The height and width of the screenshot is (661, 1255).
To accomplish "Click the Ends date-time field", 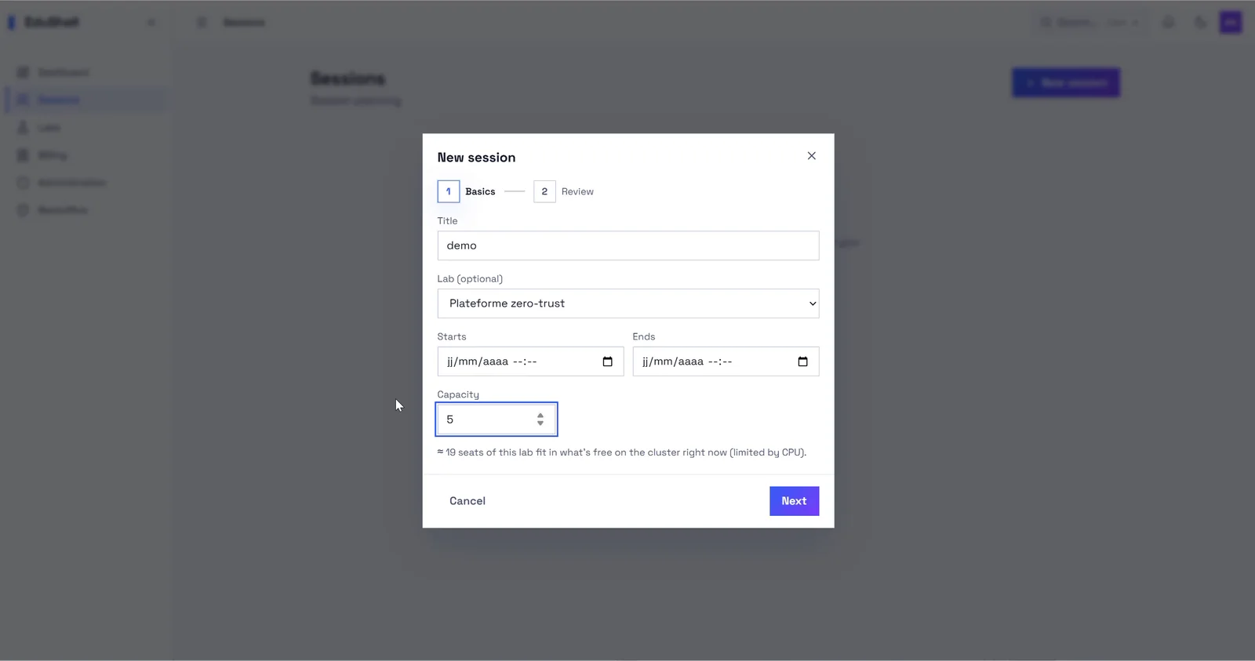I will click(726, 361).
